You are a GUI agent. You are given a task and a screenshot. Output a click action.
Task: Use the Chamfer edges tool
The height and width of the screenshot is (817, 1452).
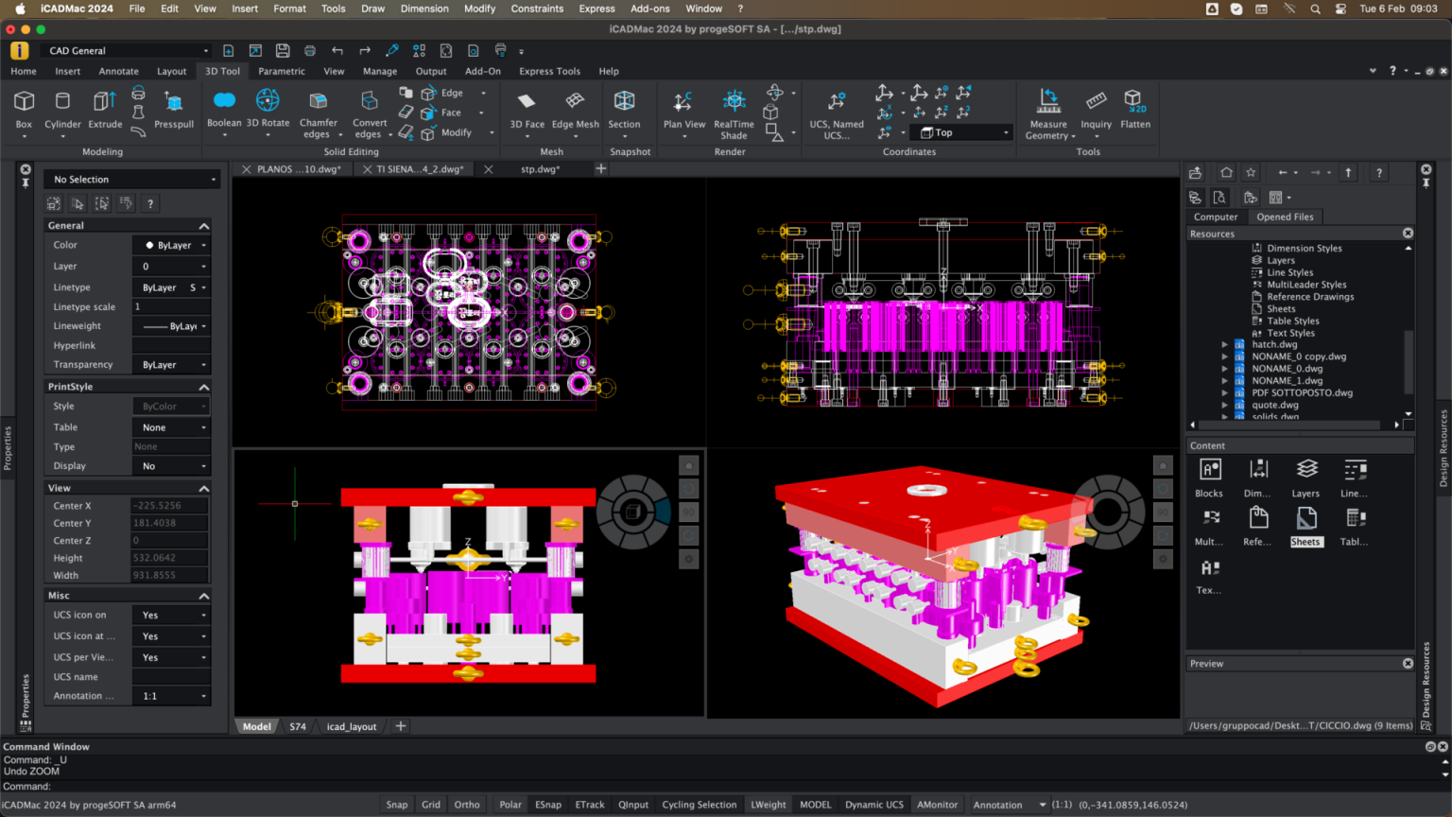pyautogui.click(x=319, y=113)
